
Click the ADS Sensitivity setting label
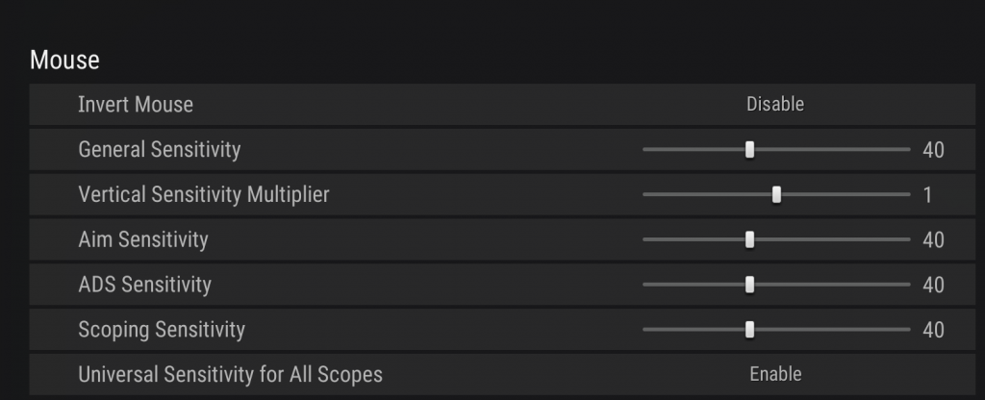coord(144,285)
